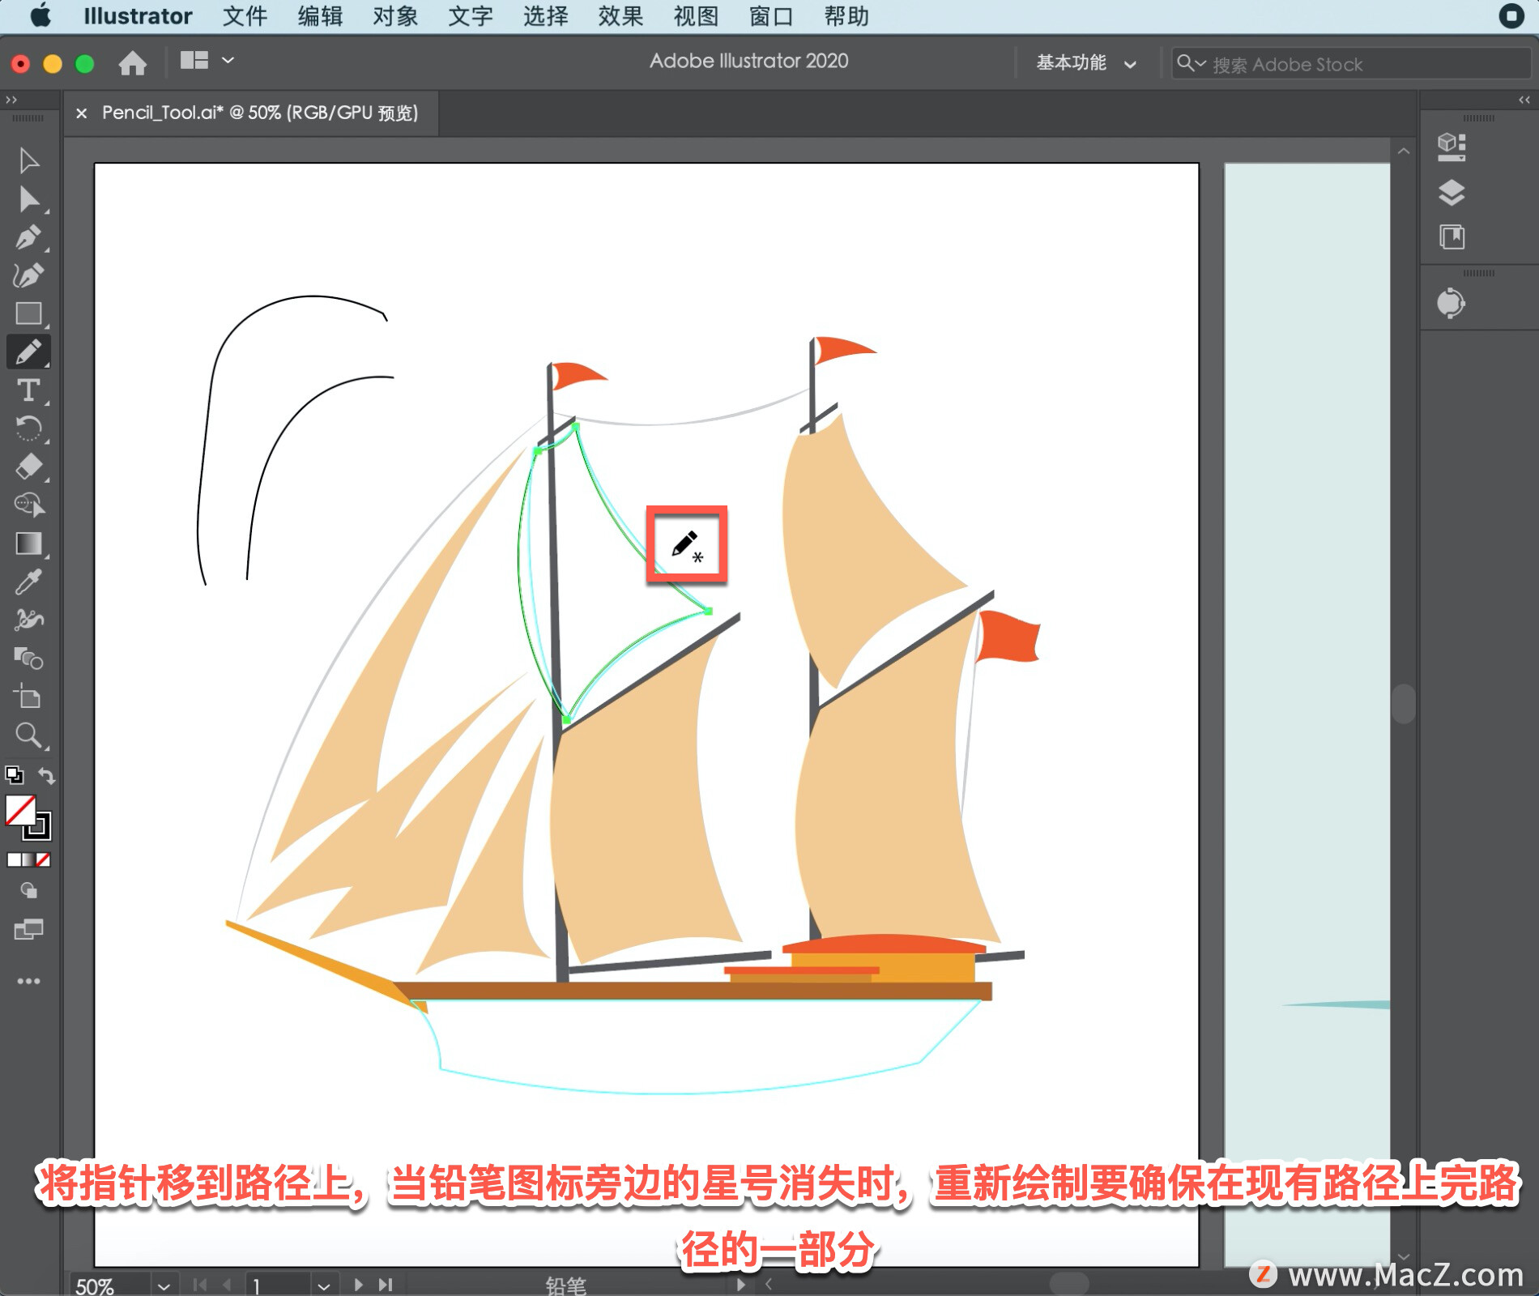
Task: Open the 文件 menu
Action: 245,16
